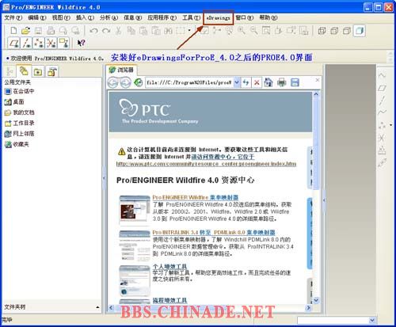Switch to the folder browser tab
Viewport: 396px width, 327px height.
(24, 71)
